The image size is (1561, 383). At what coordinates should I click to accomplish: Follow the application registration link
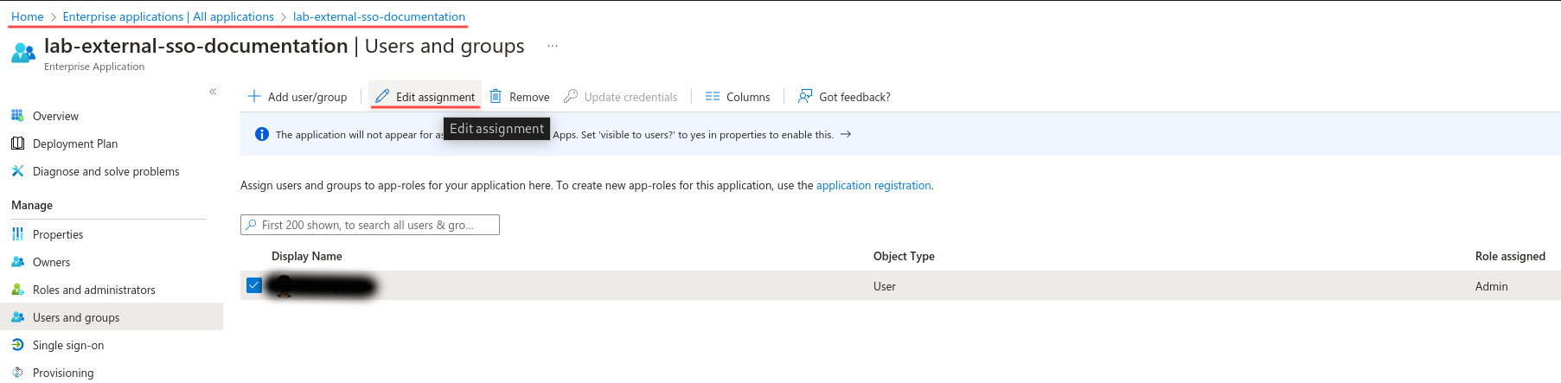pyautogui.click(x=873, y=185)
